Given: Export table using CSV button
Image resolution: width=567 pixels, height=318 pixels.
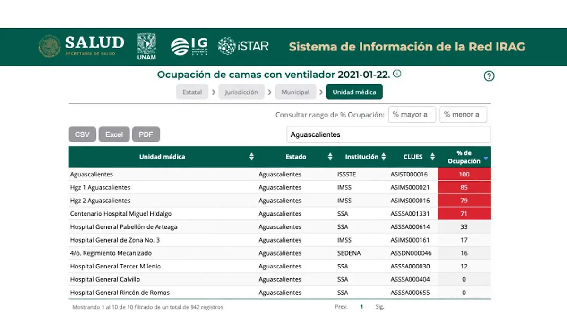Looking at the screenshot, I should (x=82, y=134).
